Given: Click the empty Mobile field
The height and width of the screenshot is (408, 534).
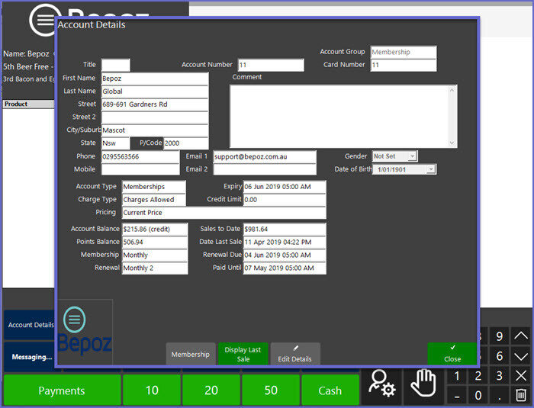Looking at the screenshot, I should click(140, 169).
